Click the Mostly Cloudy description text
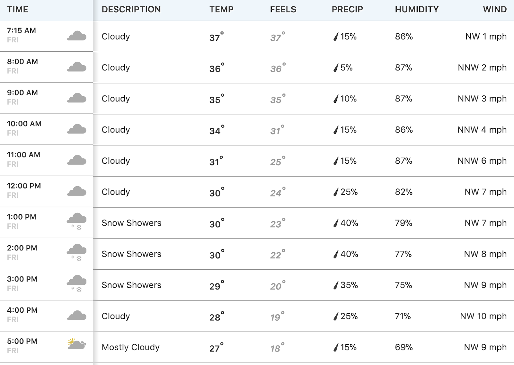Viewport: 514px width, 365px height. click(130, 347)
